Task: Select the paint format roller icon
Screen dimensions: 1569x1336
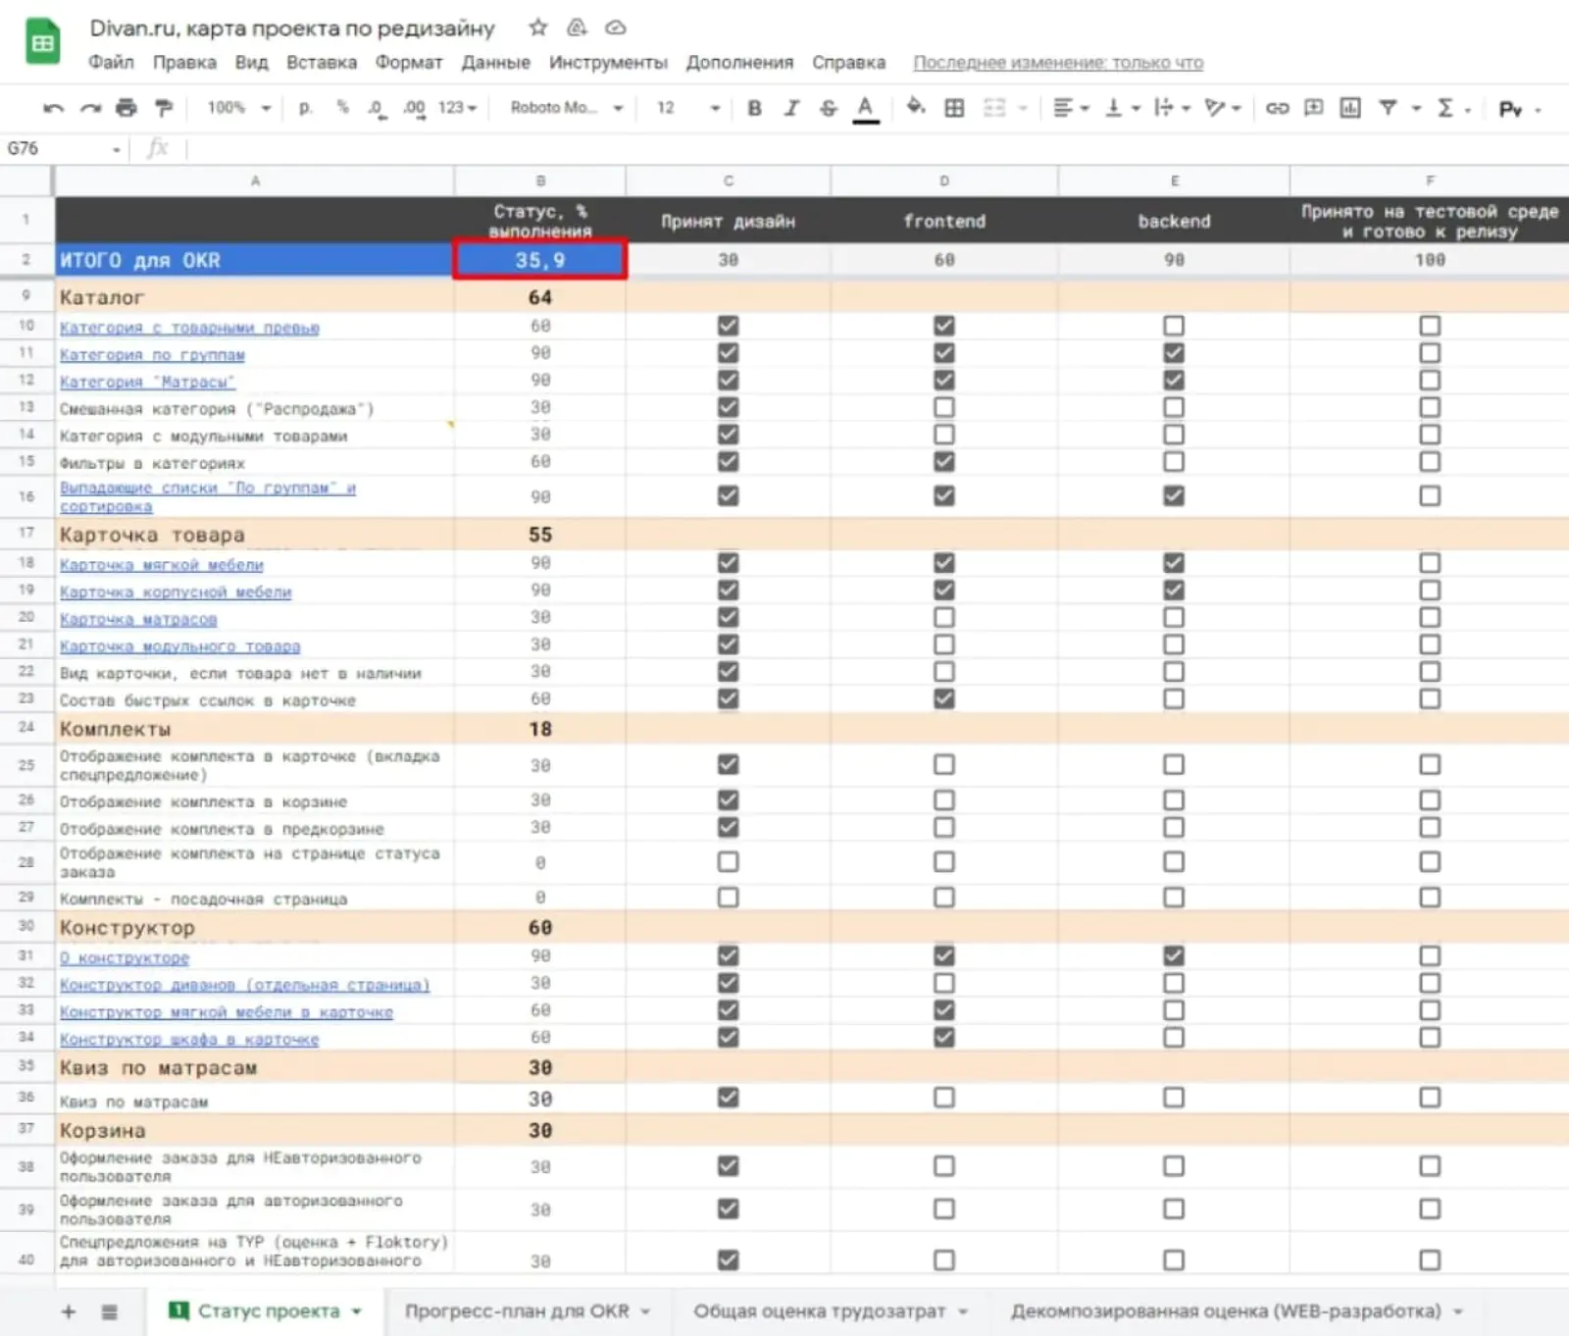Action: click(x=164, y=108)
